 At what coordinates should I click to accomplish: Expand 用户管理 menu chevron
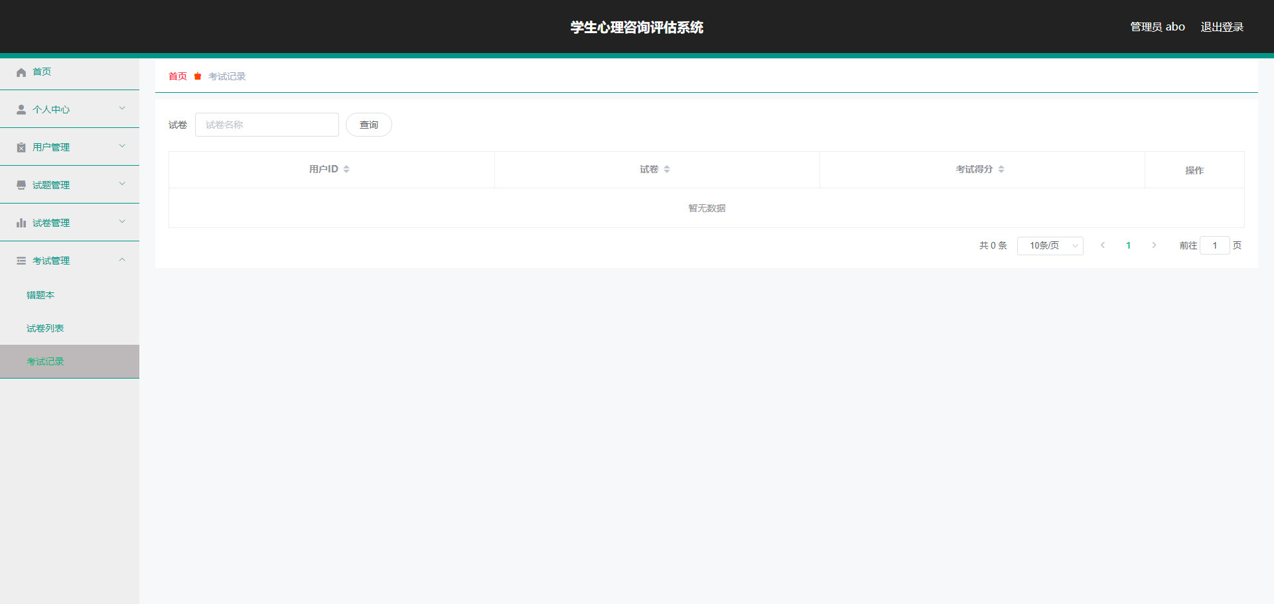pyautogui.click(x=122, y=146)
